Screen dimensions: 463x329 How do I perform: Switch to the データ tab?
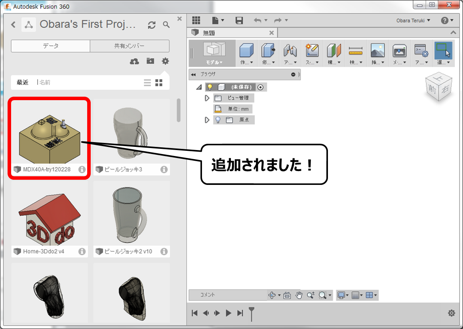tap(50, 46)
